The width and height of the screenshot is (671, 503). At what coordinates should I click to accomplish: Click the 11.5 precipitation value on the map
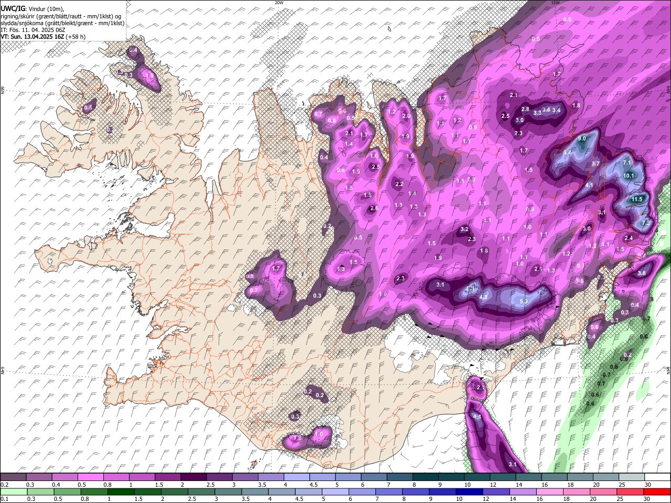tap(637, 199)
